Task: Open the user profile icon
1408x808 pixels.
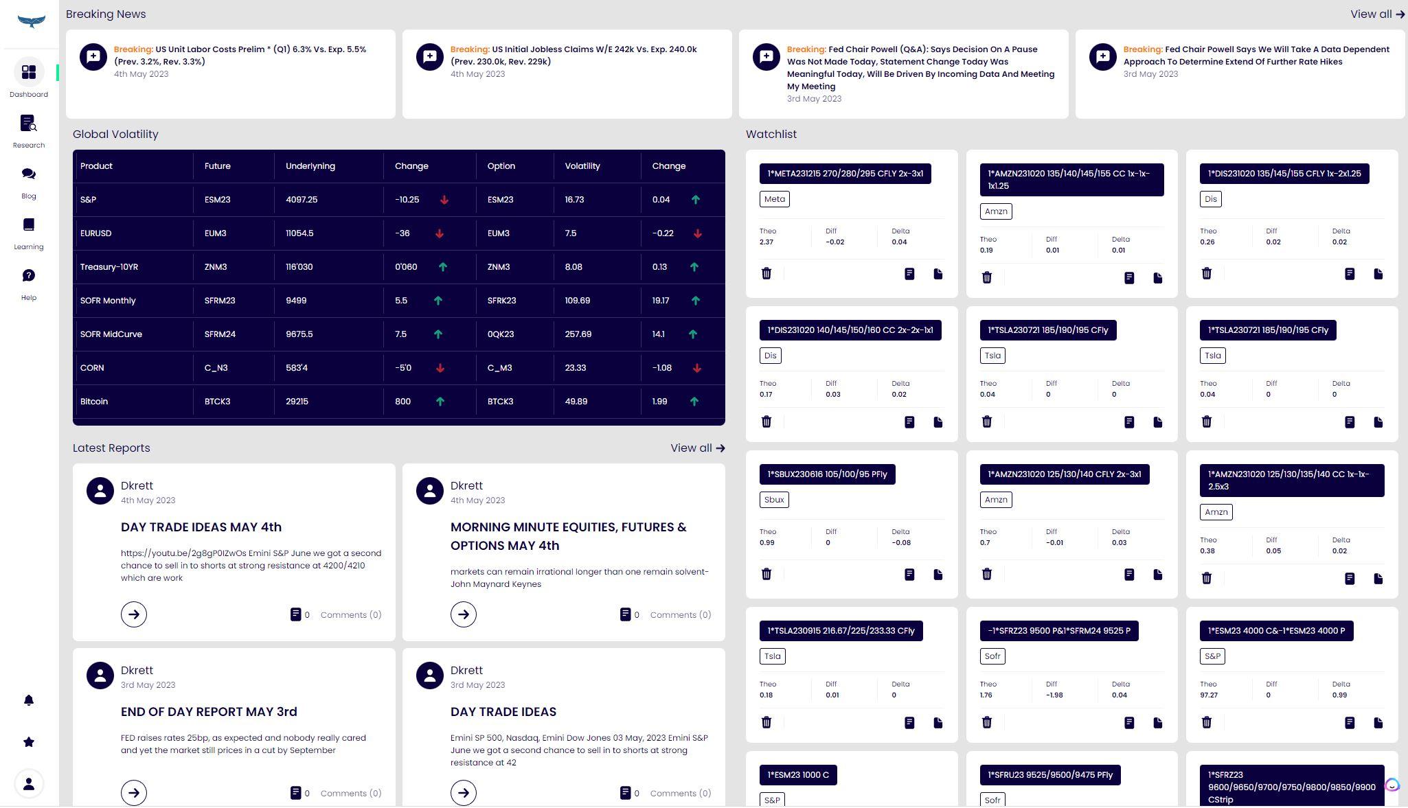Action: coord(29,784)
